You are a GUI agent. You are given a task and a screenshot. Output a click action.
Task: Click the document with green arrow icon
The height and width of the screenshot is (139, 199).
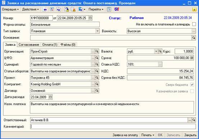pyautogui.click(x=67, y=9)
